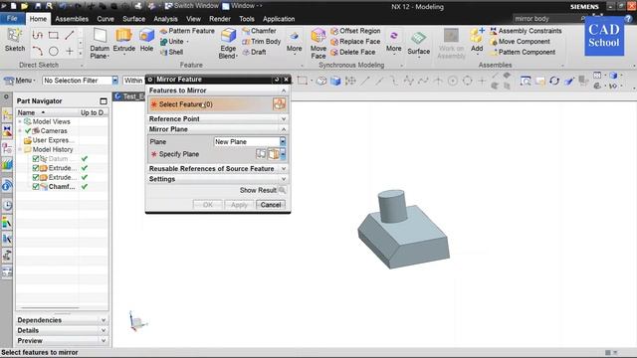Create a Datum Plane
The width and height of the screenshot is (637, 358).
(100, 44)
